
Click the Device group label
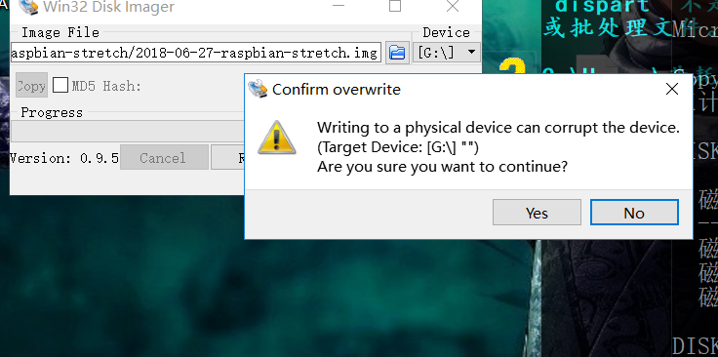446,32
